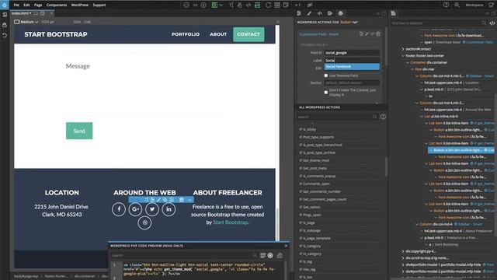This screenshot has height=280, width=497.
Task: Click the All WordPress Actions search box
Action: click(x=336, y=117)
